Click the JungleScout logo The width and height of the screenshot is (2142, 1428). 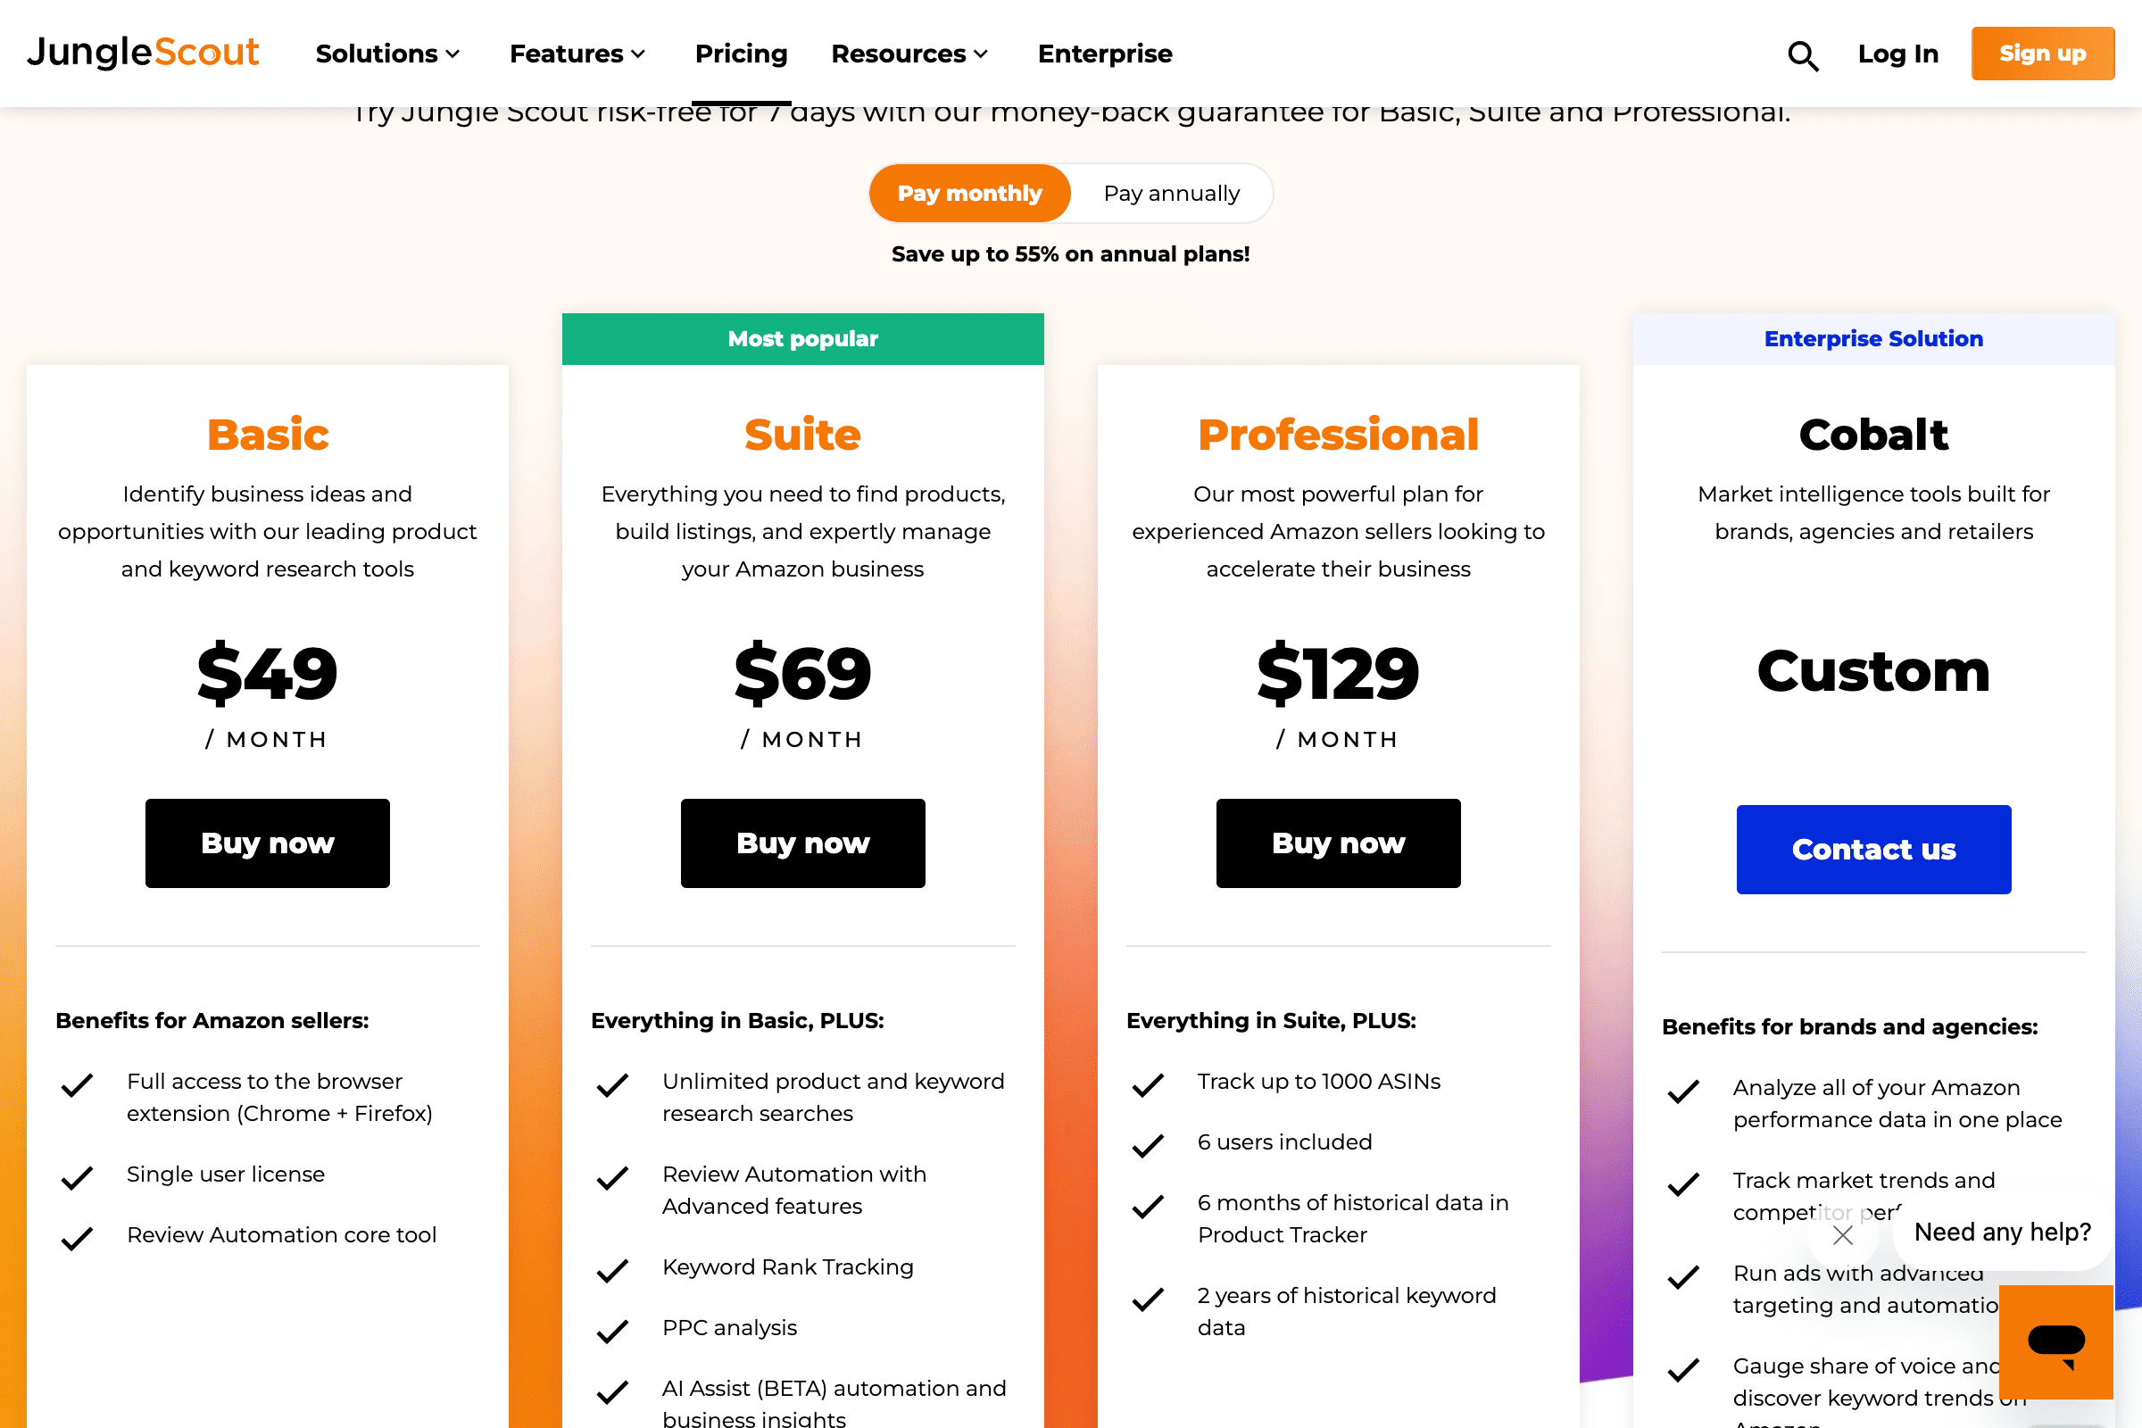(143, 53)
